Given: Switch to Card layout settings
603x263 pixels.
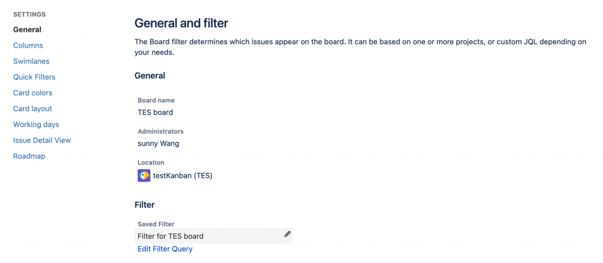Looking at the screenshot, I should pos(32,109).
